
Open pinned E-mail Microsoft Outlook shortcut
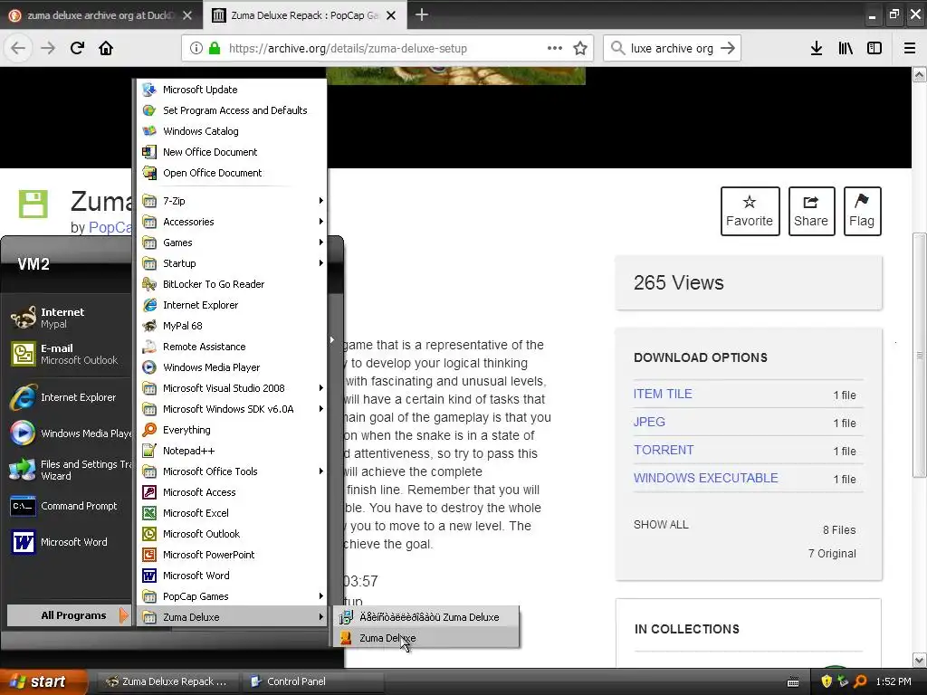[70, 354]
